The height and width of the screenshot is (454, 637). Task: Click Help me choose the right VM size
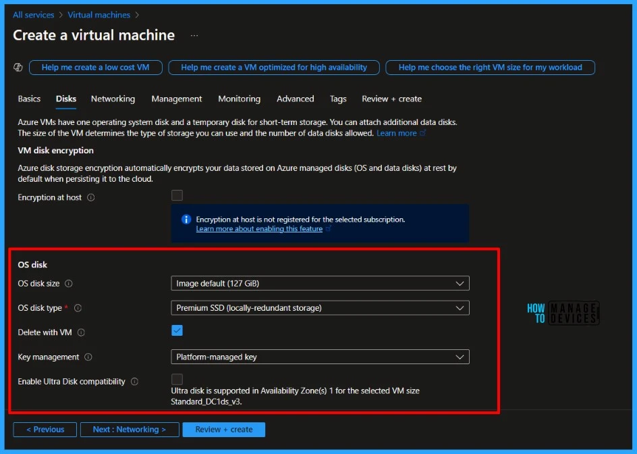pyautogui.click(x=491, y=68)
